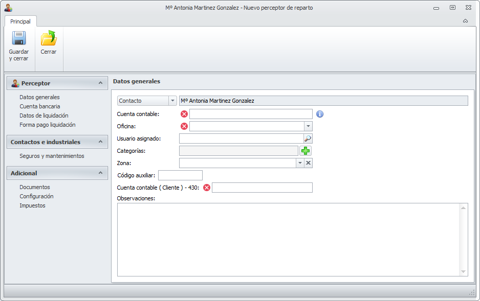Go to Datos de liquidación
480x301 pixels.
pos(44,115)
